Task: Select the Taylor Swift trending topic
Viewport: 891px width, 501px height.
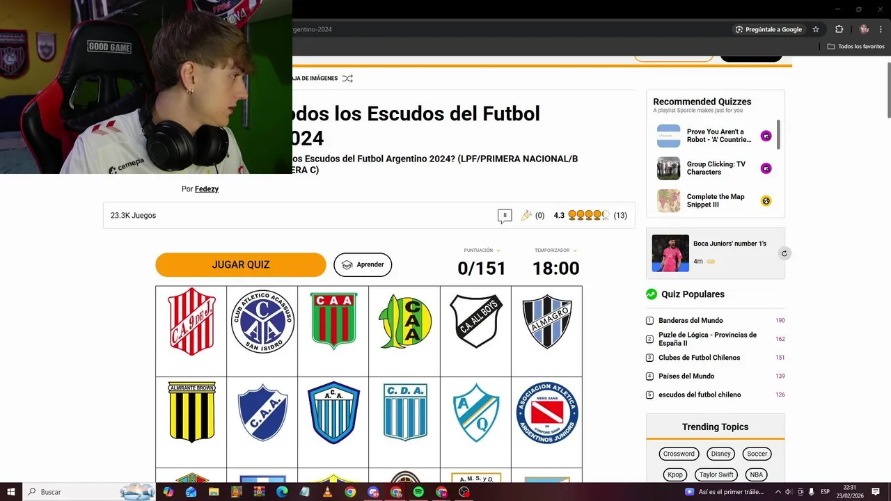Action: tap(716, 475)
